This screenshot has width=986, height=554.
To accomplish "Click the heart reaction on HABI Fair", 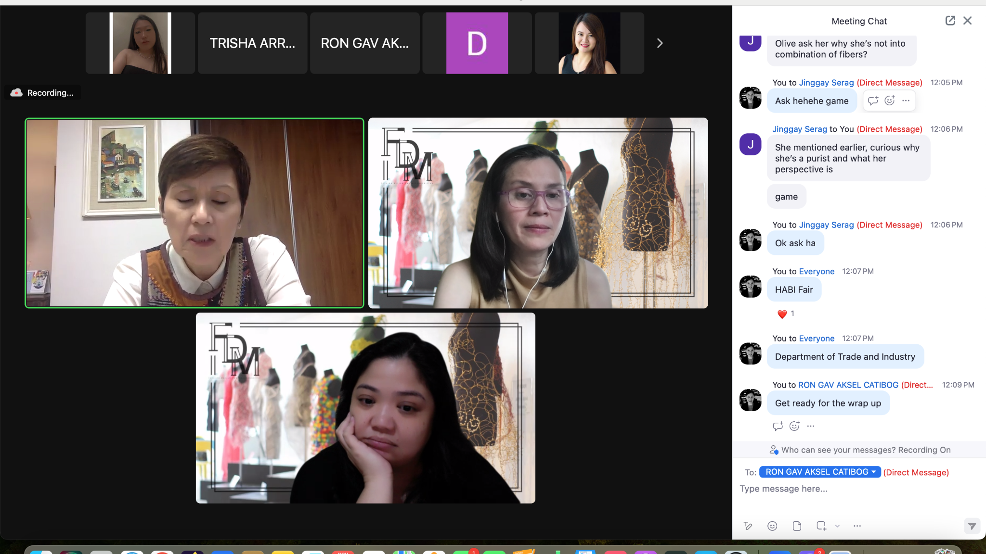I will click(x=782, y=314).
